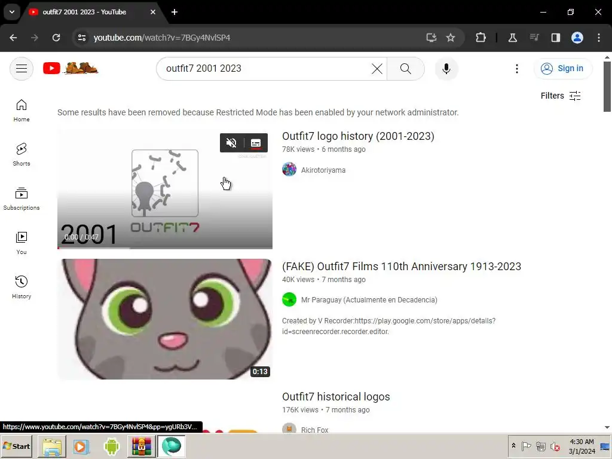Open File Explorer from the taskbar
612x459 pixels.
[52, 446]
